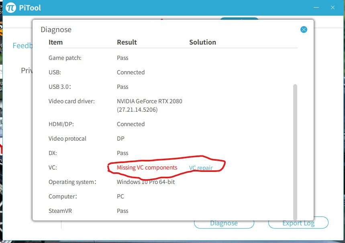Click the 'Game patch:' item label
This screenshot has height=243, width=345.
[x=65, y=58]
